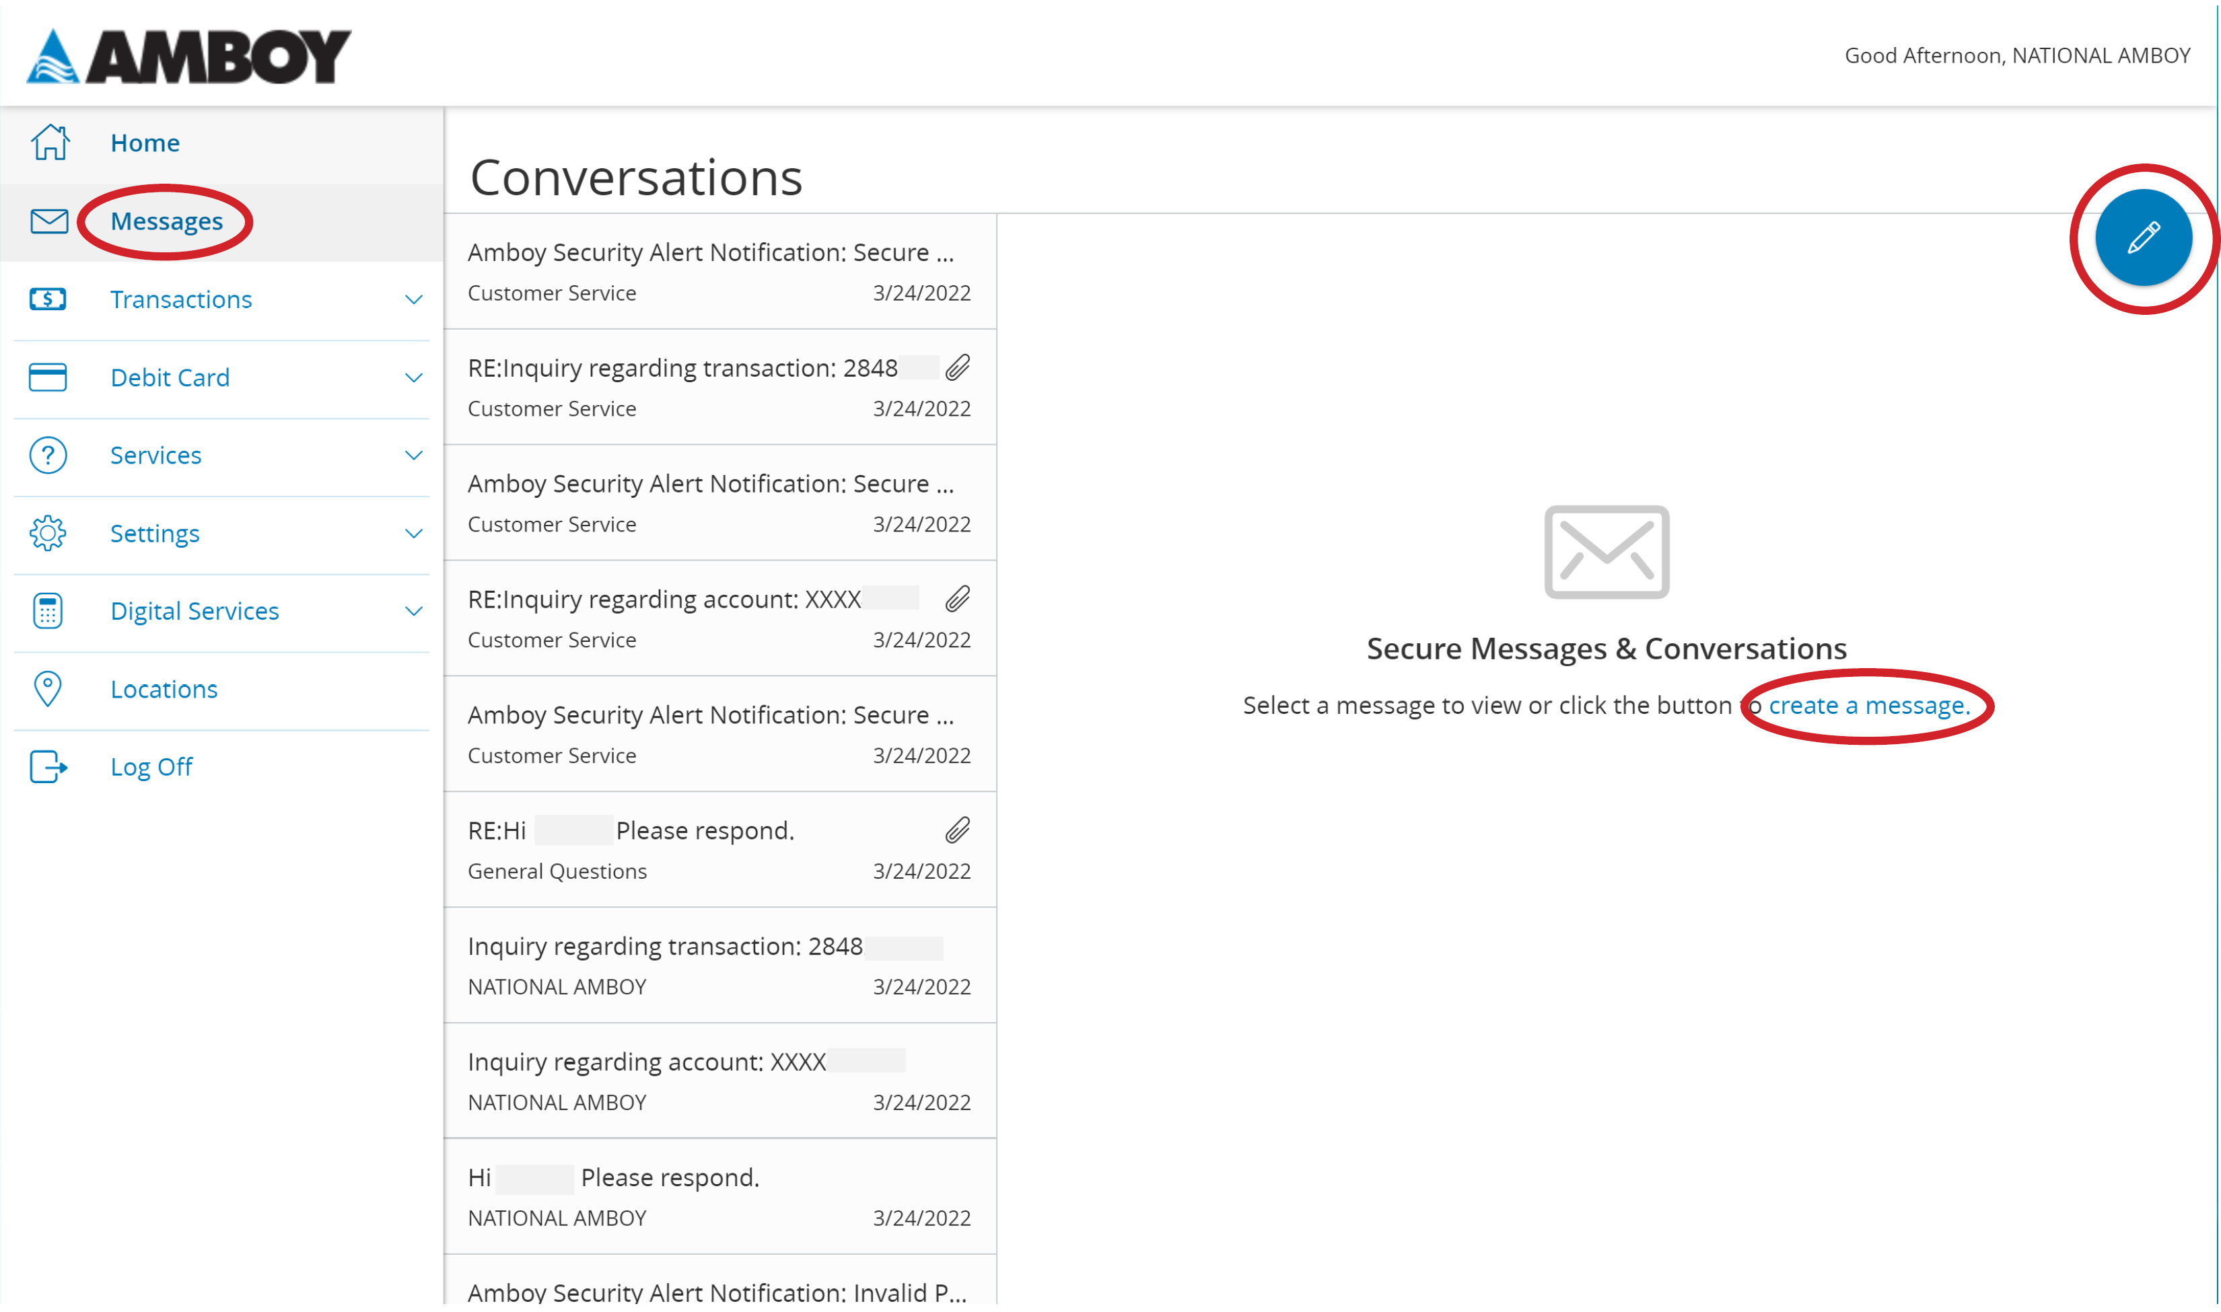The image size is (2221, 1312).
Task: Click the Home house icon
Action: click(x=48, y=141)
